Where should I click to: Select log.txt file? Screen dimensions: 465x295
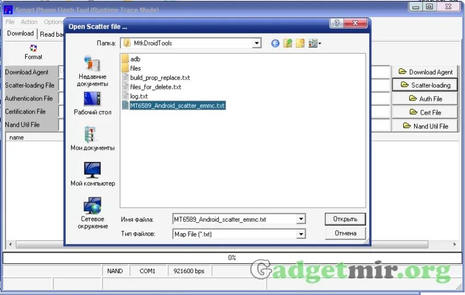coord(135,96)
